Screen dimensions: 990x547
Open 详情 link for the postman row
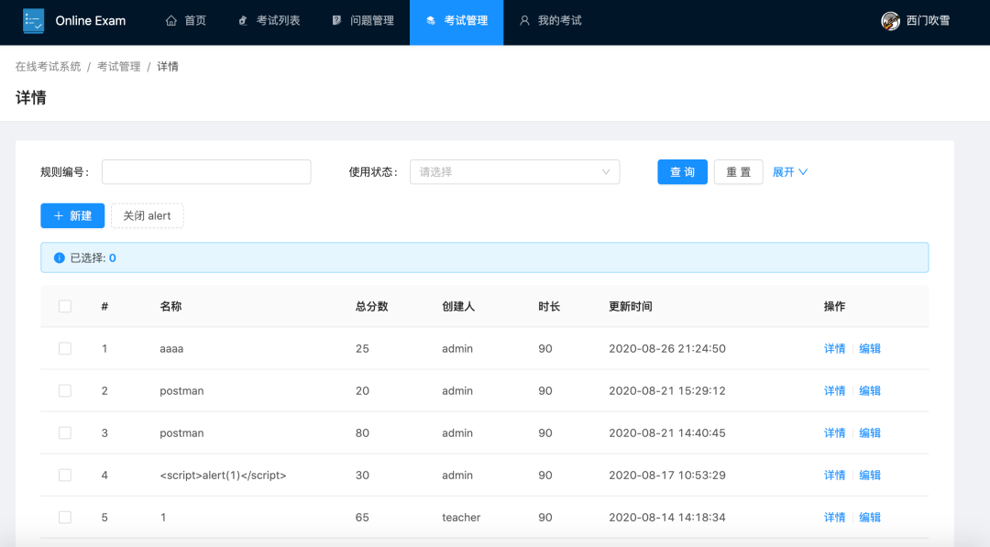click(834, 390)
